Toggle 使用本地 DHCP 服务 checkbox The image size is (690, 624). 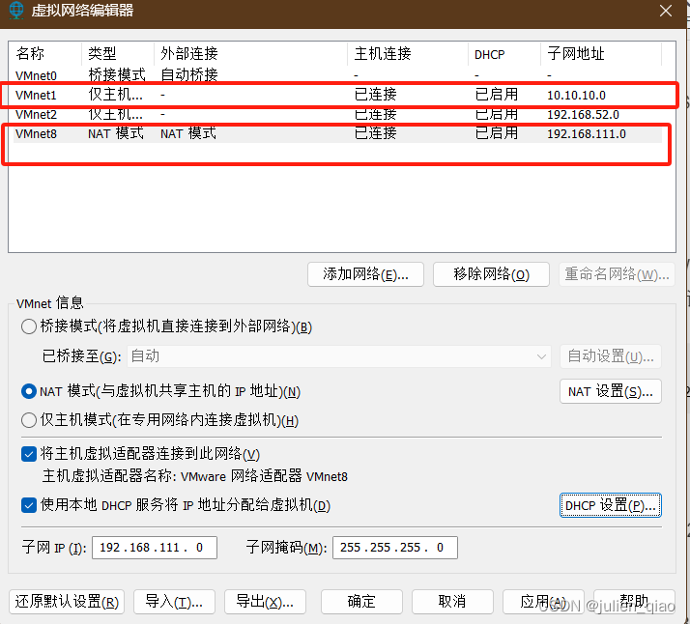29,505
